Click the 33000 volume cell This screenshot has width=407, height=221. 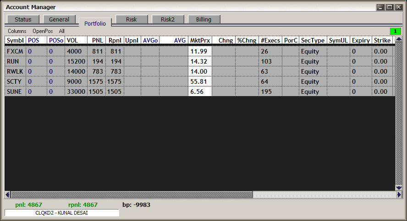click(76, 92)
